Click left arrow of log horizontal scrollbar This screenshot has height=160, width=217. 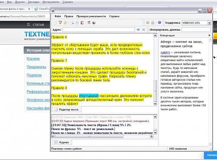coord(53,136)
